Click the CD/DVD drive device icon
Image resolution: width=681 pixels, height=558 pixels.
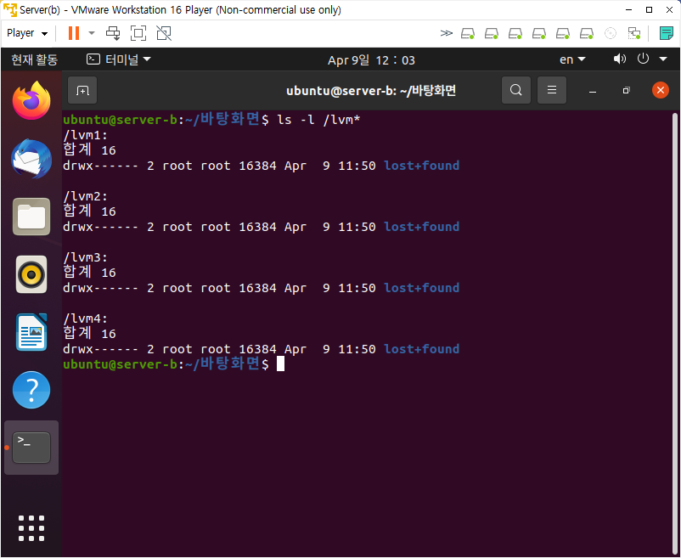pos(611,33)
